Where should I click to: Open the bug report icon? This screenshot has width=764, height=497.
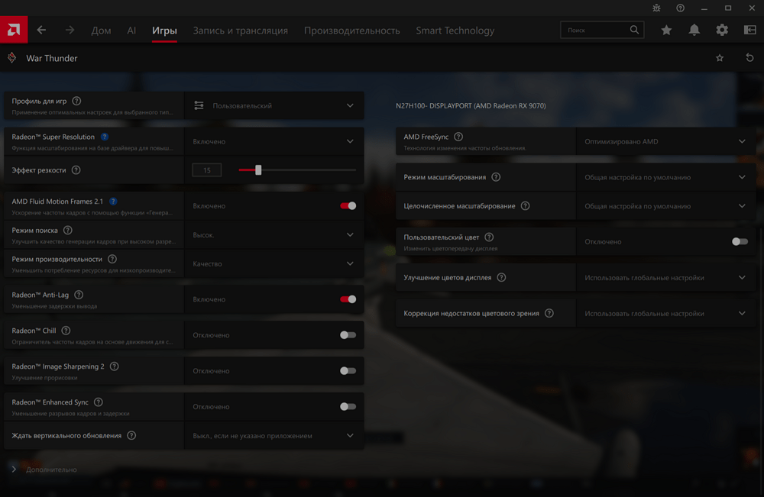click(x=656, y=8)
